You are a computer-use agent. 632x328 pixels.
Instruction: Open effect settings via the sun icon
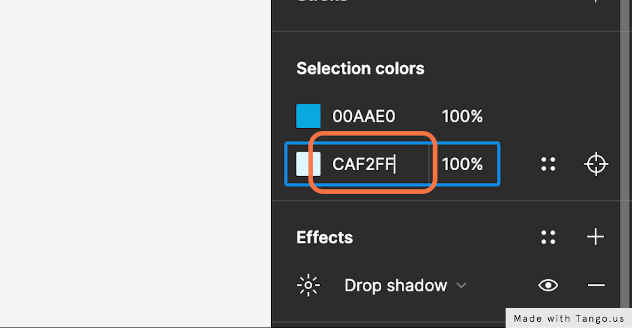pyautogui.click(x=308, y=285)
